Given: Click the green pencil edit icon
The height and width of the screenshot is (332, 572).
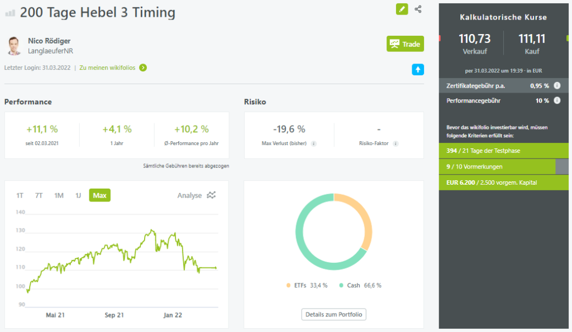Looking at the screenshot, I should (x=402, y=9).
